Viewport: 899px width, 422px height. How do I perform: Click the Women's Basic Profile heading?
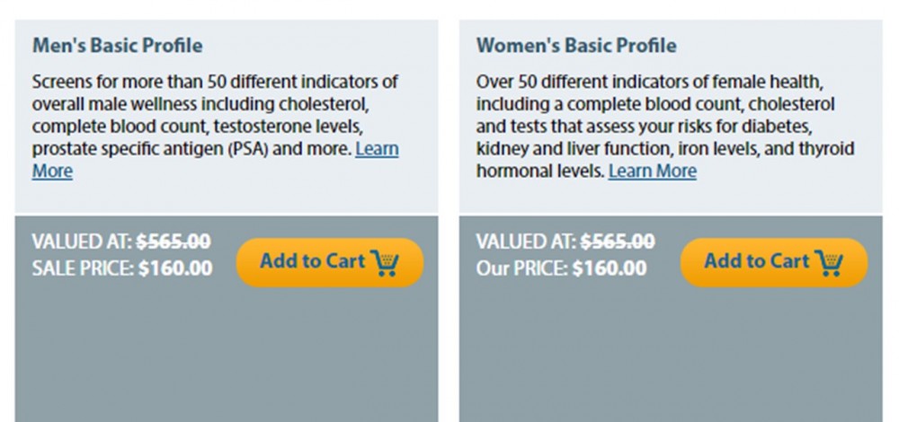pos(576,45)
